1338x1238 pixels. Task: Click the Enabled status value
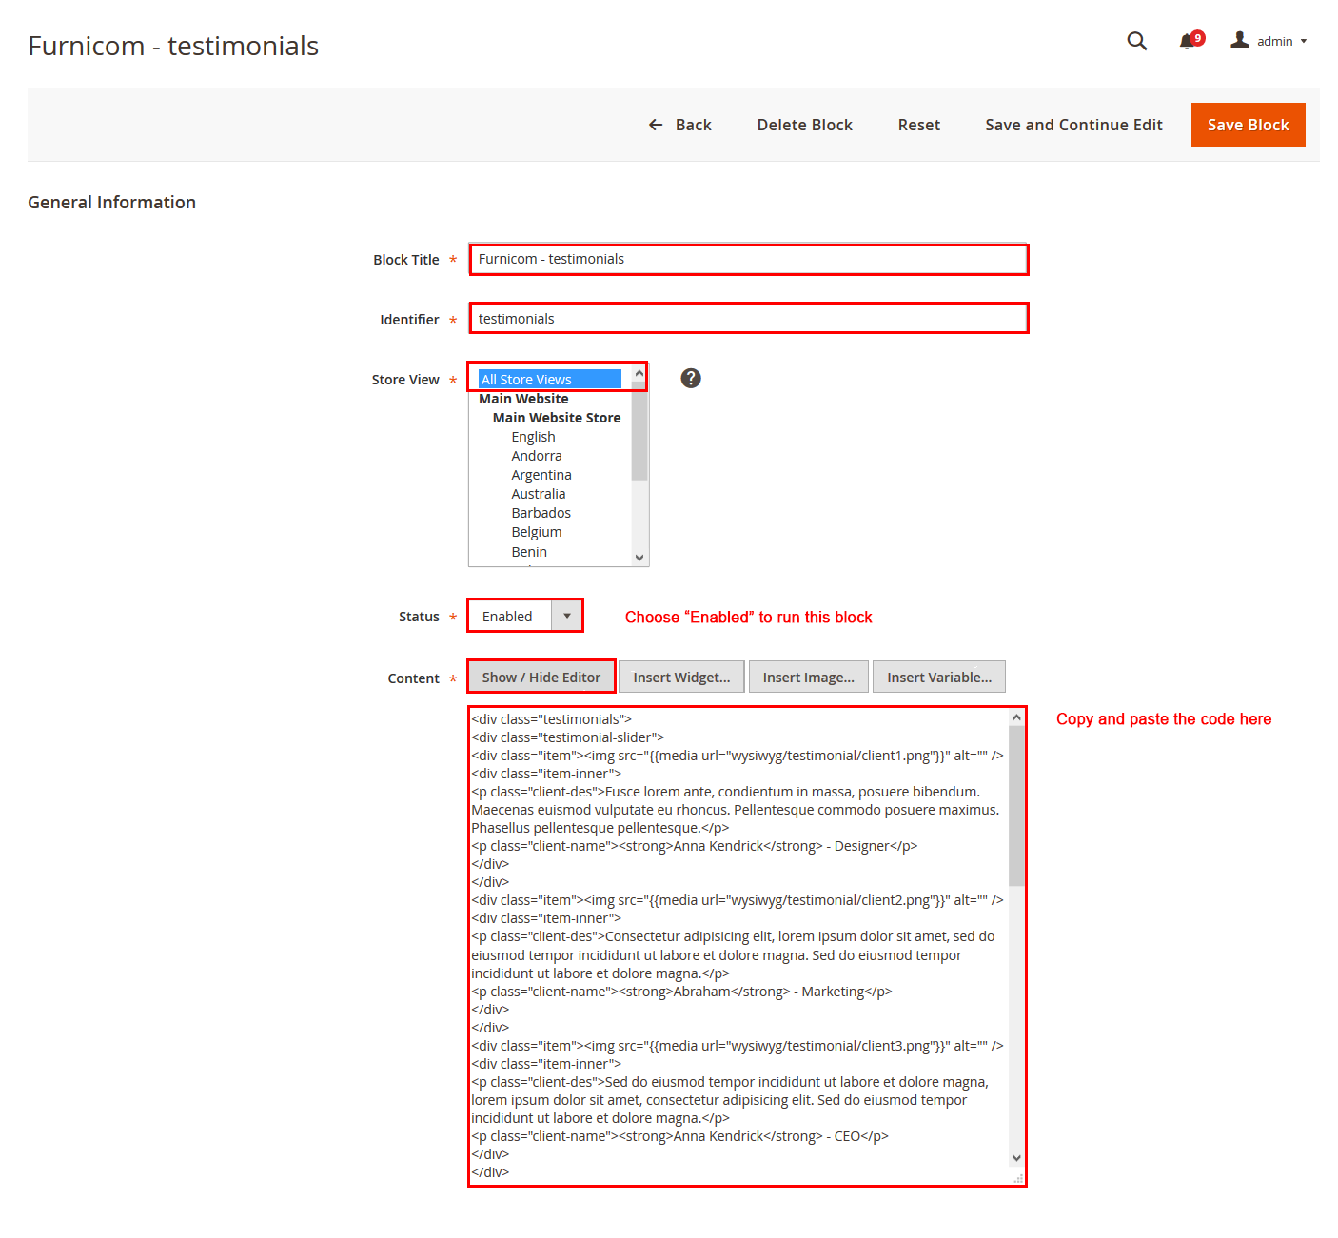tap(507, 617)
